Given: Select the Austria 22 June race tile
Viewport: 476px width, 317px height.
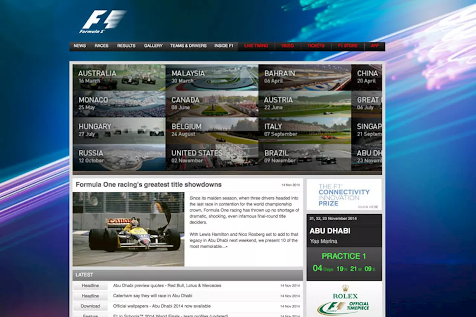Looking at the screenshot, I should [305, 104].
